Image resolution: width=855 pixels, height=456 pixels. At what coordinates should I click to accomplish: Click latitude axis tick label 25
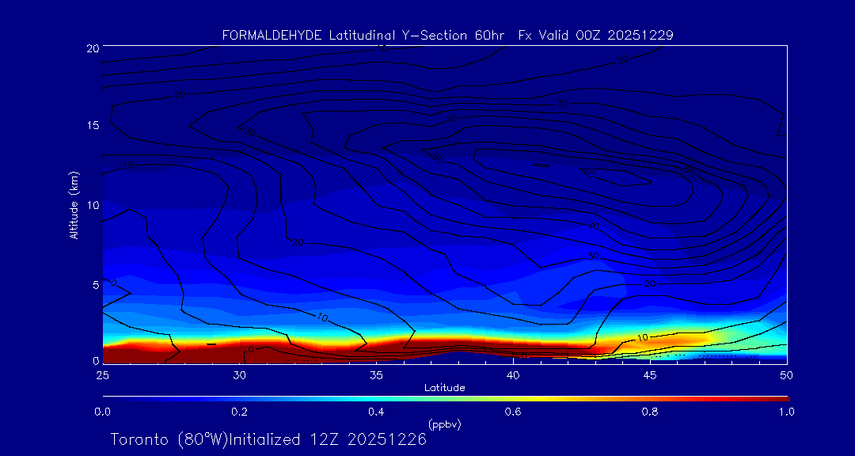tap(102, 374)
